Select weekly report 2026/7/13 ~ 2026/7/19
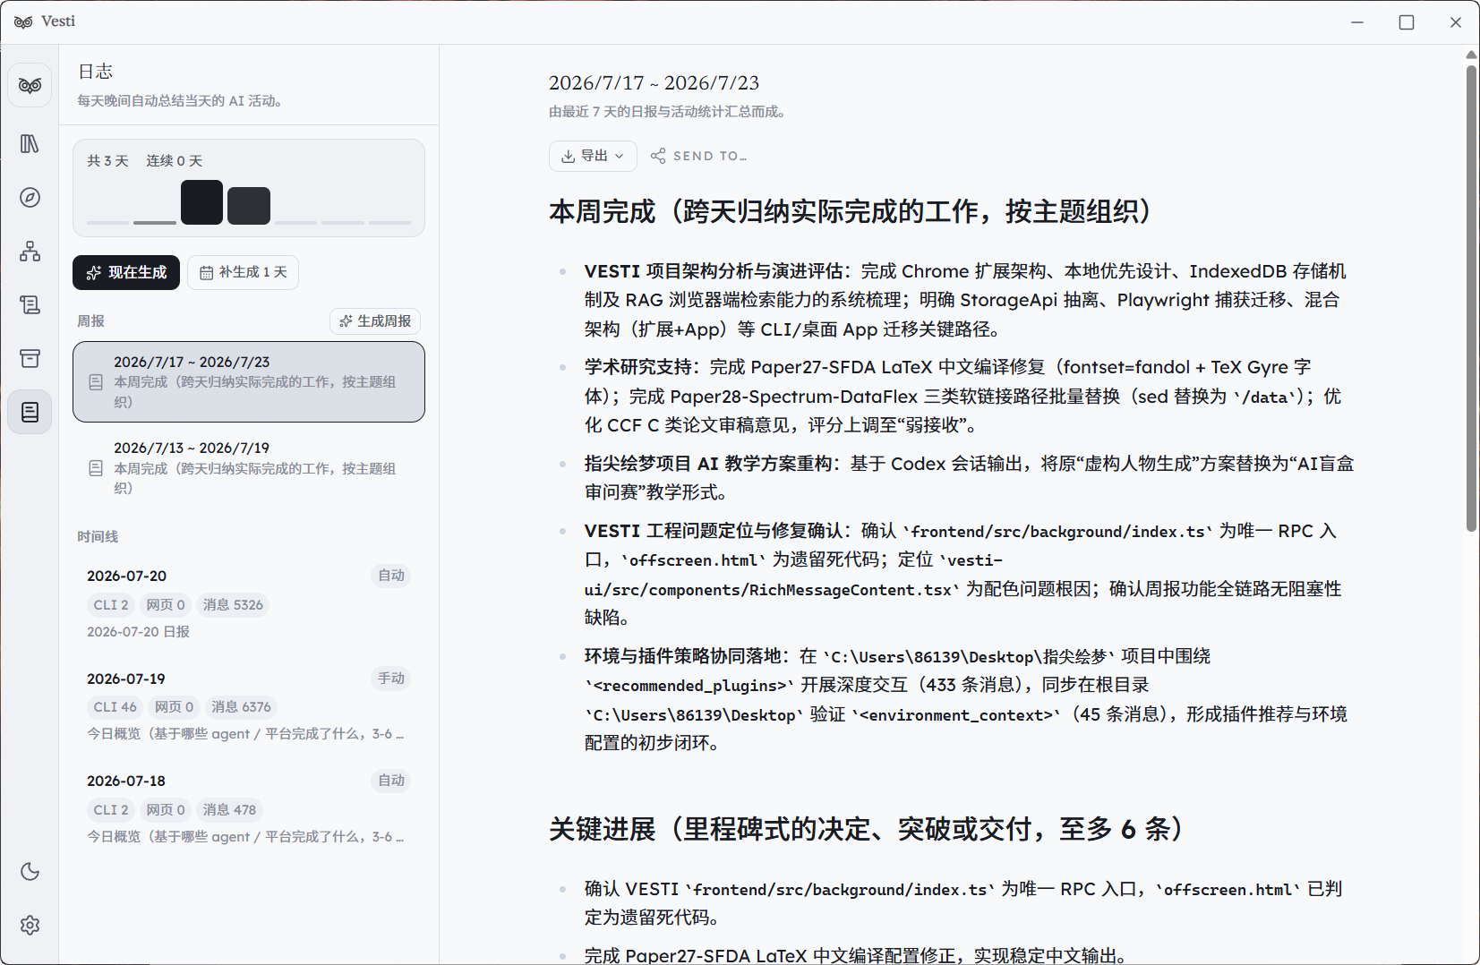Screen dimensions: 1480x965 click(249, 467)
